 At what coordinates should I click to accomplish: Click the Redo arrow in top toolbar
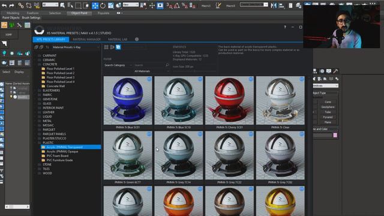(11, 5)
